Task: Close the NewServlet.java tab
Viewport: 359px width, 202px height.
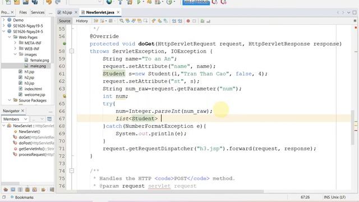Action: pos(118,12)
